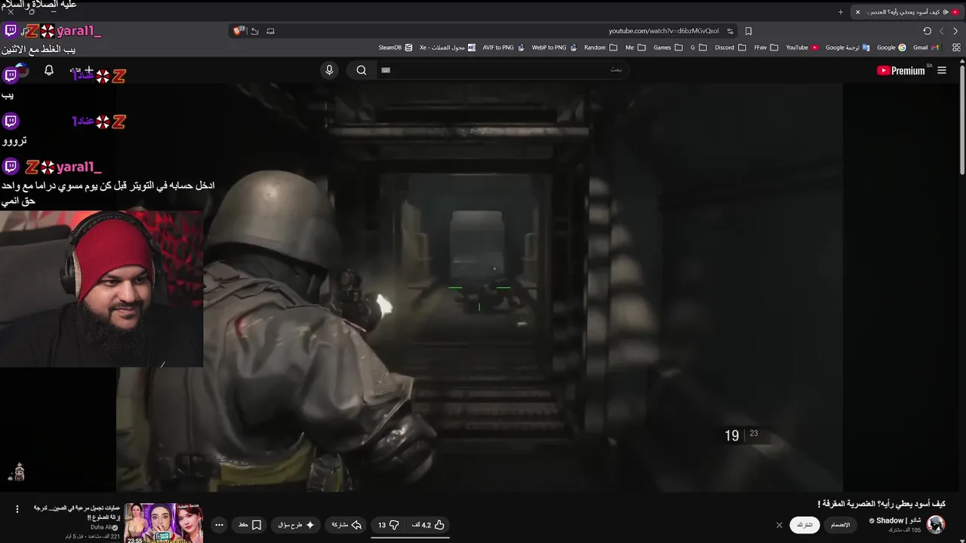Open the YouTube hamburger guide menu
The image size is (966, 543).
[x=942, y=70]
